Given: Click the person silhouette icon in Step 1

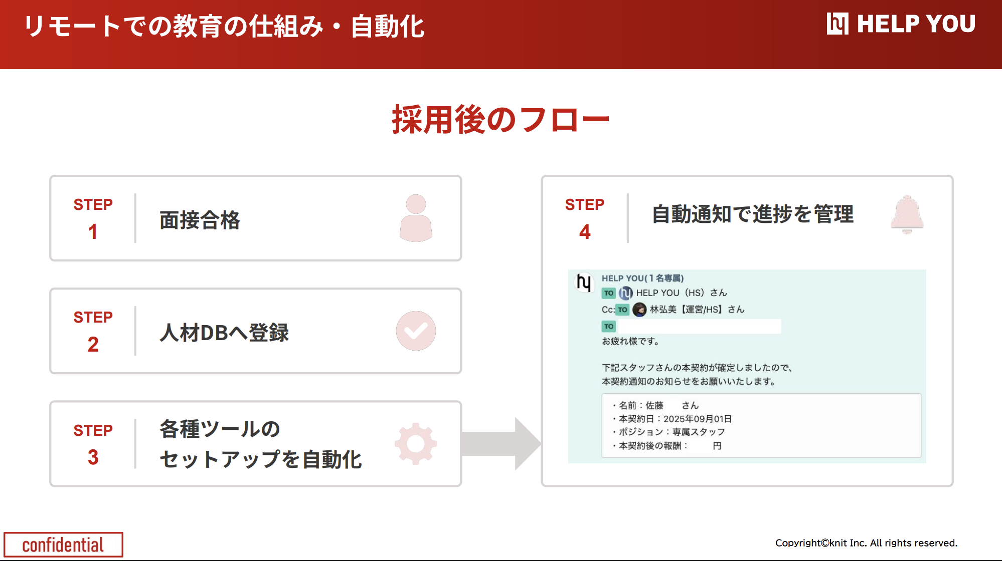Looking at the screenshot, I should coord(416,218).
